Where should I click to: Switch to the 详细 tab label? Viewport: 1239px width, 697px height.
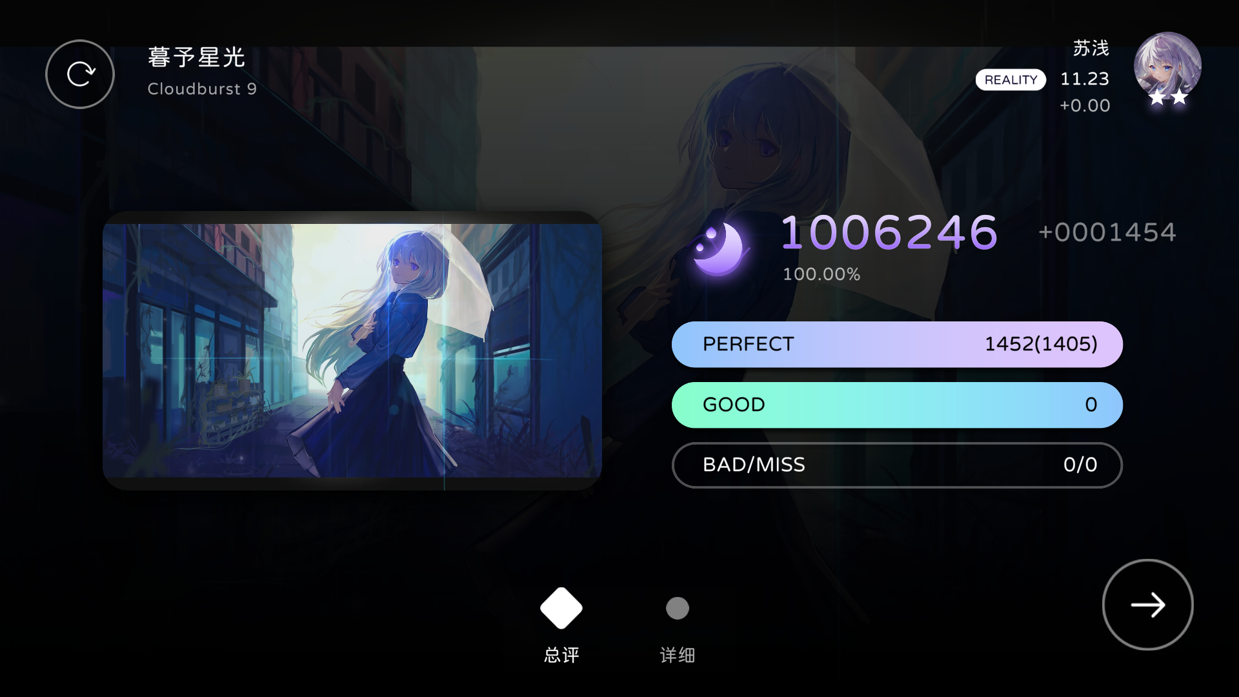click(x=678, y=655)
